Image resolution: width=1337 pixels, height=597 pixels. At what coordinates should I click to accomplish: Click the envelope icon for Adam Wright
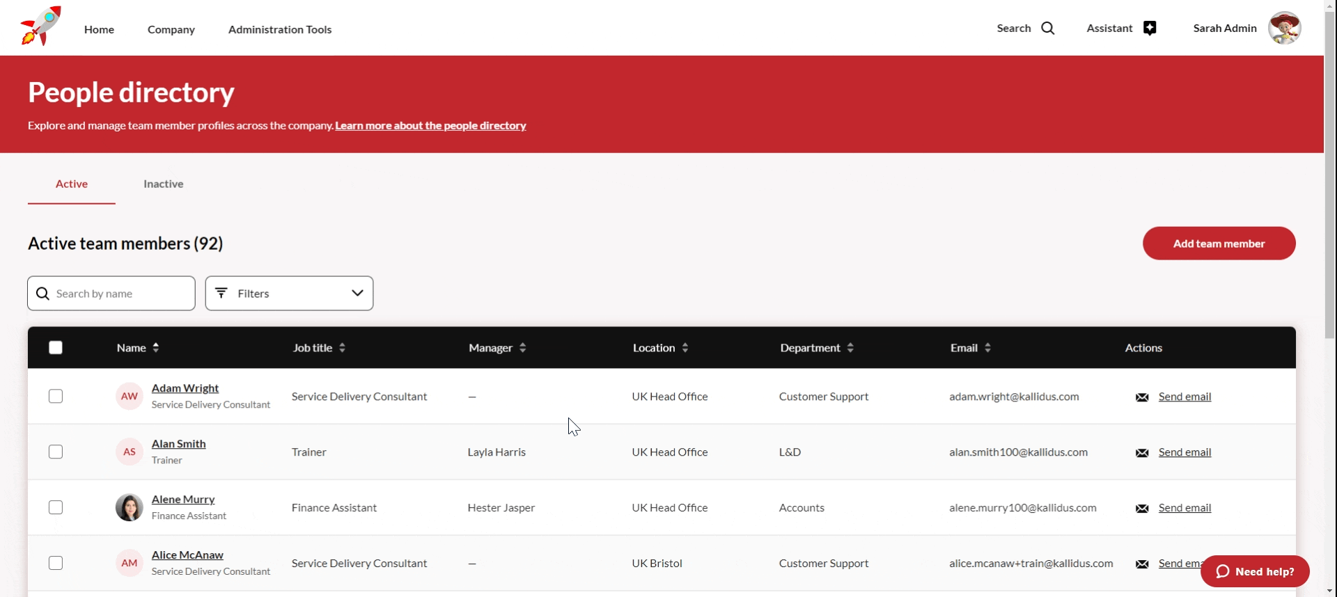click(x=1142, y=397)
